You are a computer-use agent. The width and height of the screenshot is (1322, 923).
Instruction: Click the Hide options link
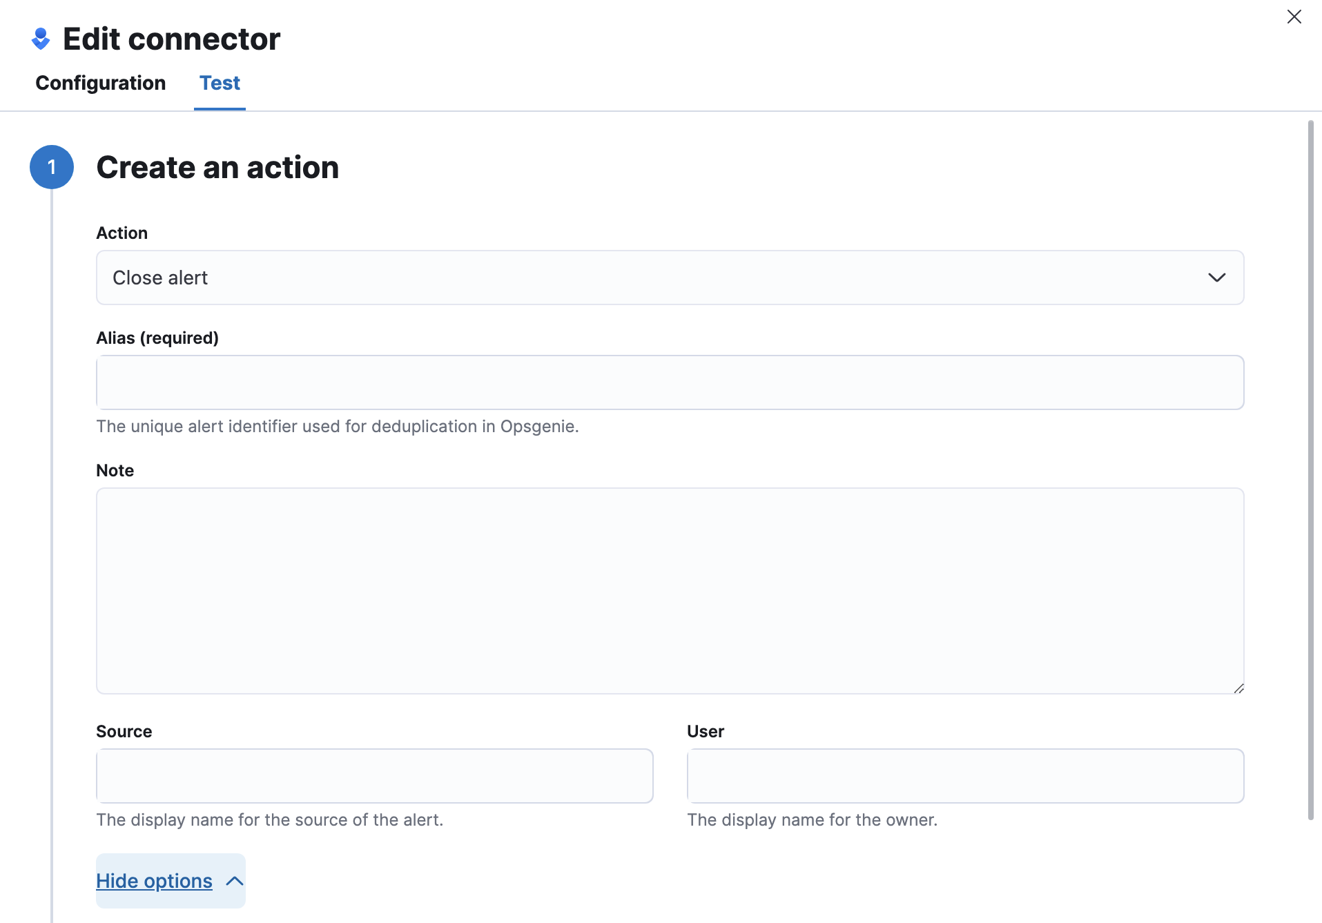coord(154,881)
